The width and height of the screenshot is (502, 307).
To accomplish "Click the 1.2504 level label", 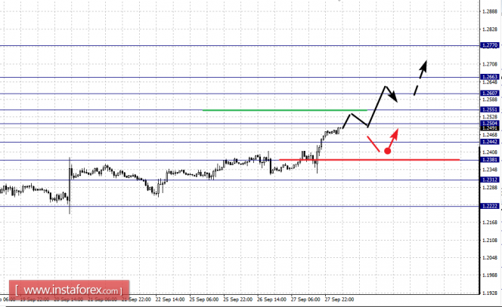I will [490, 123].
